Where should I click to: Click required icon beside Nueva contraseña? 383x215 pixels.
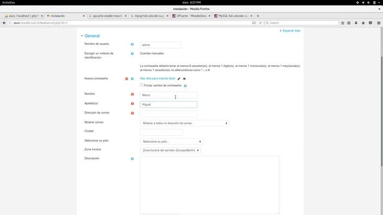click(126, 79)
